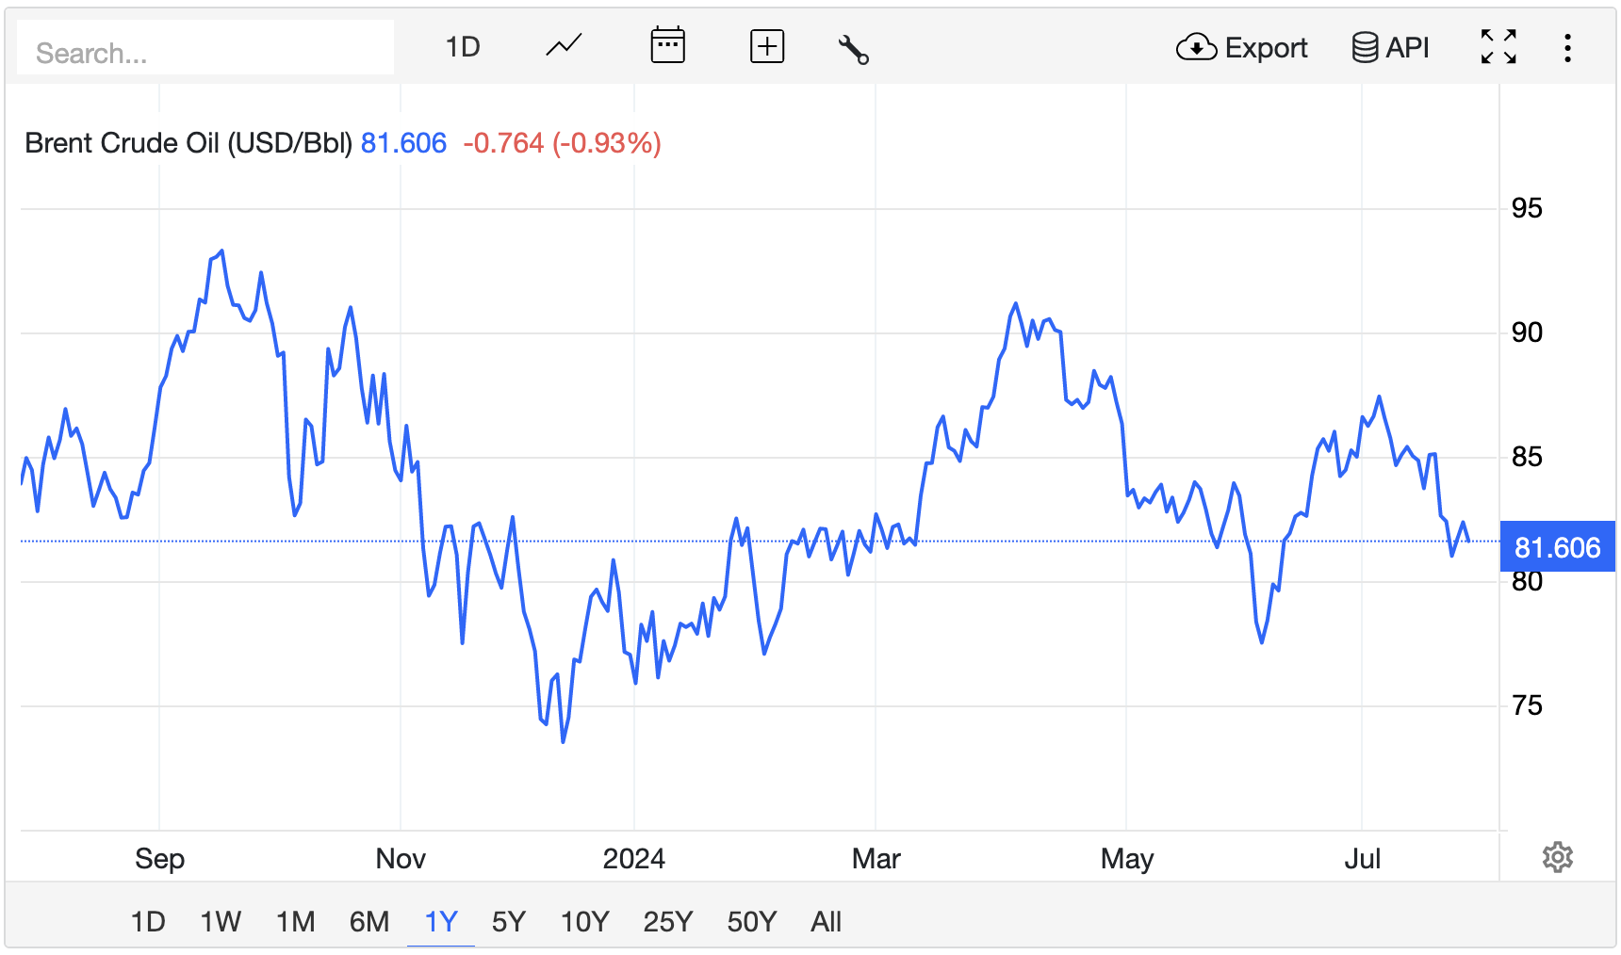Viewport: 1621px width, 955px height.
Task: Click the May date axis label
Action: pos(1127,859)
